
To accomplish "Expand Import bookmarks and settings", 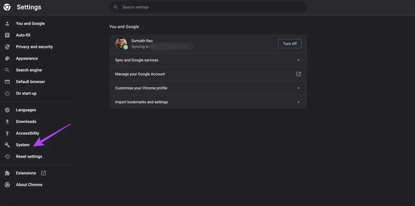I will 208,102.
